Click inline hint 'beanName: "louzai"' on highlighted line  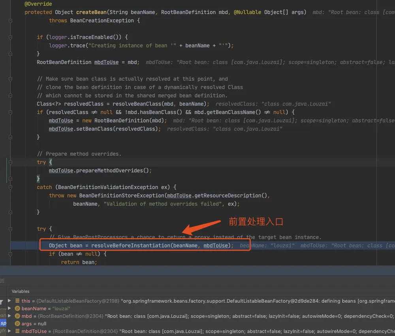[x=267, y=246]
